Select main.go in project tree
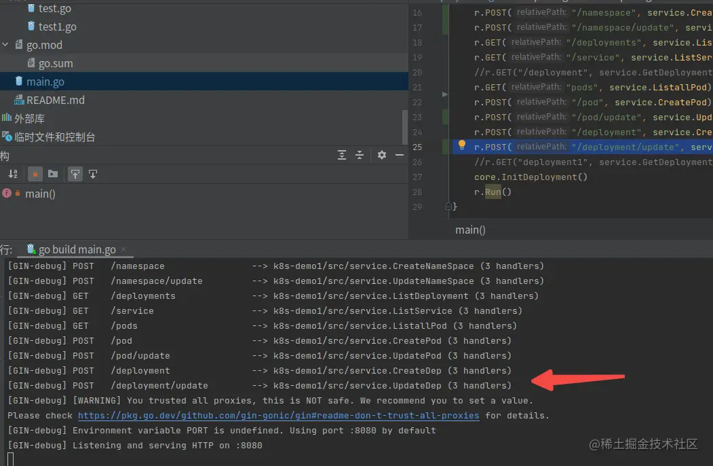 point(45,82)
